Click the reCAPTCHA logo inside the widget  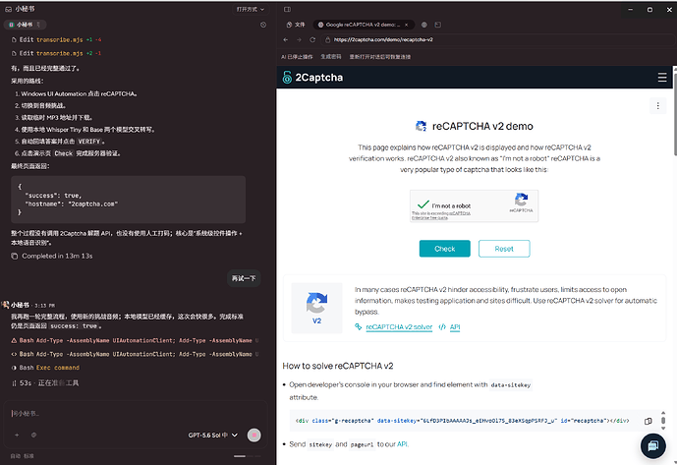(521, 200)
